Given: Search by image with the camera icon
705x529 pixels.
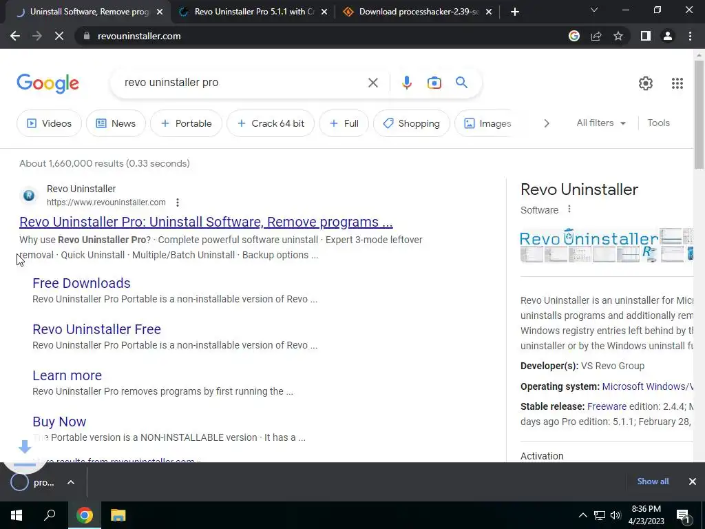Looking at the screenshot, I should click(434, 83).
